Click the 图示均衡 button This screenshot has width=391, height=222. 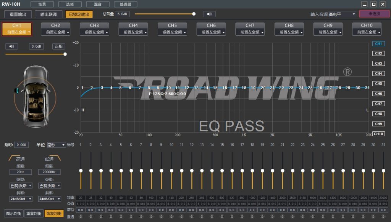[x=13, y=213]
